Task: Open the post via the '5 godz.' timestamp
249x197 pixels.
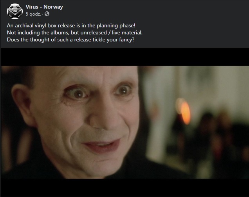Action: click(x=33, y=14)
